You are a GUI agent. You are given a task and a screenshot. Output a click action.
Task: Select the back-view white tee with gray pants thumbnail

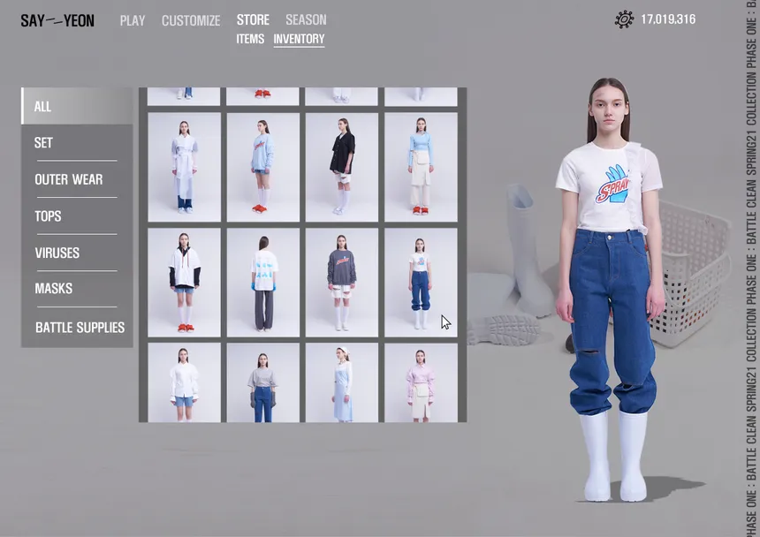click(x=263, y=283)
